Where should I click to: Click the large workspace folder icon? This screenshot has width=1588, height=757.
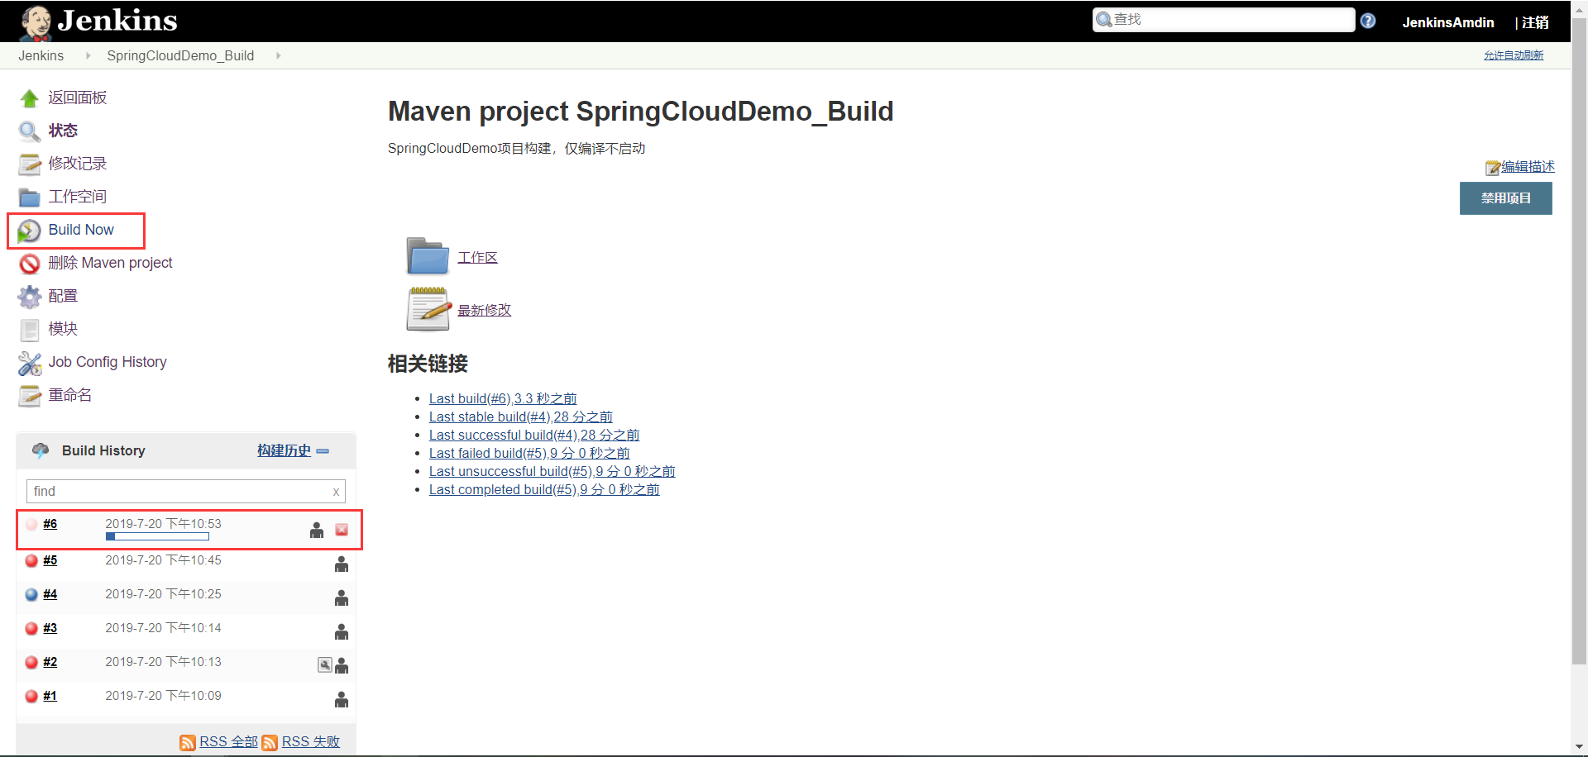click(428, 256)
